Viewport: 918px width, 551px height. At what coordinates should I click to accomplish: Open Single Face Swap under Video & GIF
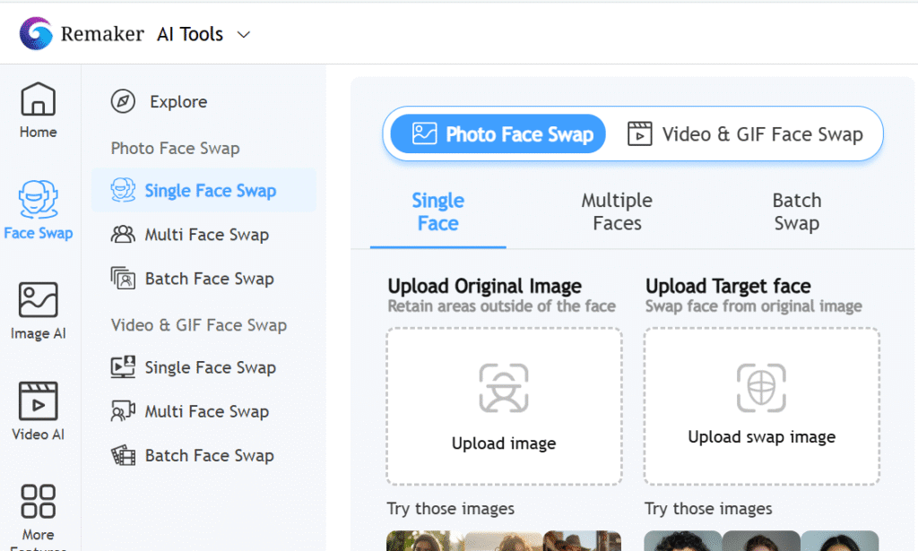coord(209,367)
